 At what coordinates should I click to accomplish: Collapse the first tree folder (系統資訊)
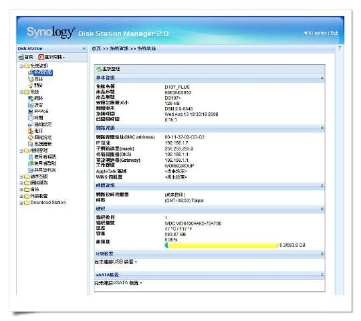click(21, 66)
